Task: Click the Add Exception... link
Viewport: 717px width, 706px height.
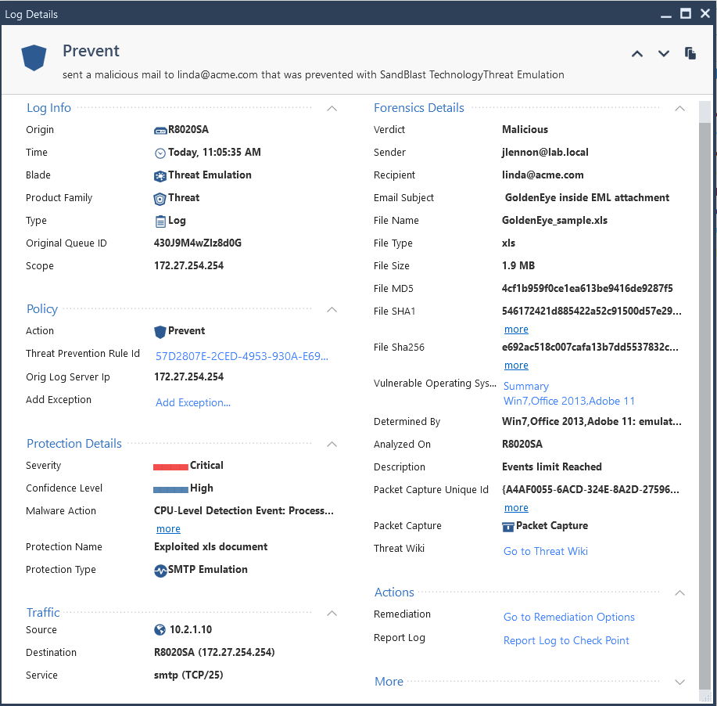Action: [193, 402]
